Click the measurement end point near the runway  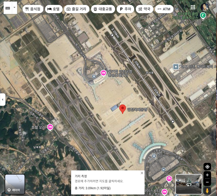click(x=173, y=122)
